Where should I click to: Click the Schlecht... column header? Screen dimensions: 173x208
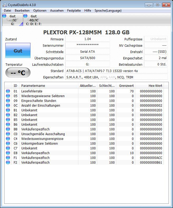point(107,86)
